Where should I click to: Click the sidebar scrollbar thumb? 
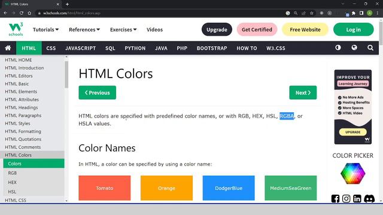[x=66, y=74]
